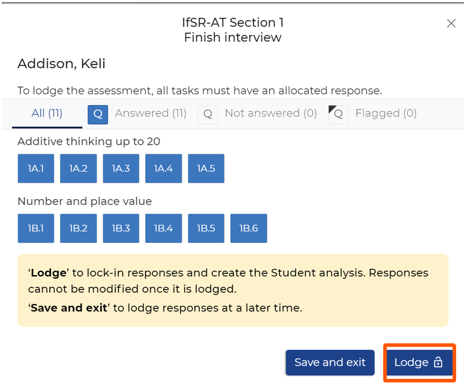469x385 pixels.
Task: Jump to task 1B.4
Action: point(164,228)
